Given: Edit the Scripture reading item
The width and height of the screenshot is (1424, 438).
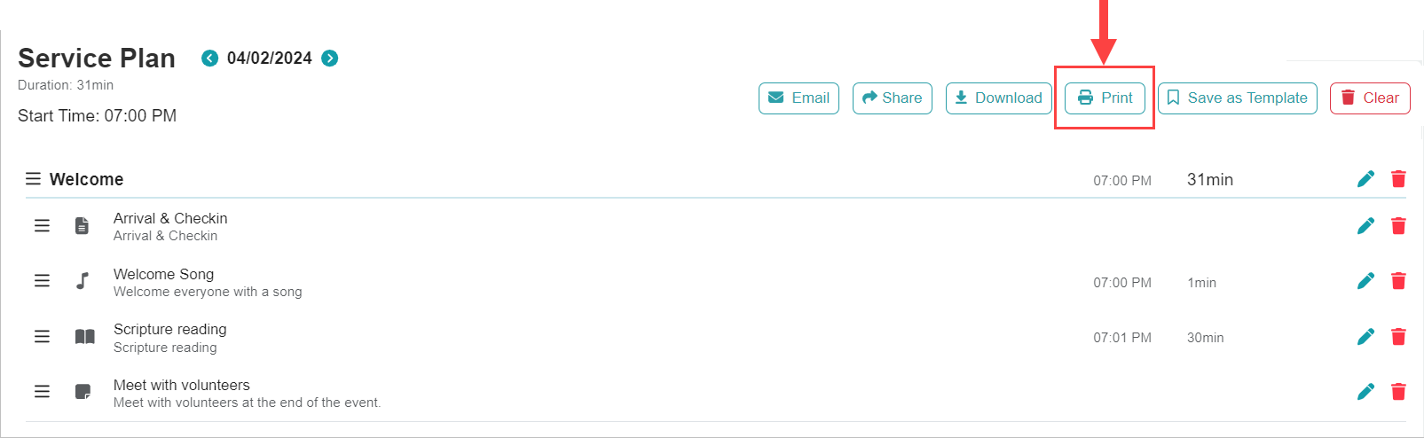Looking at the screenshot, I should tap(1365, 337).
